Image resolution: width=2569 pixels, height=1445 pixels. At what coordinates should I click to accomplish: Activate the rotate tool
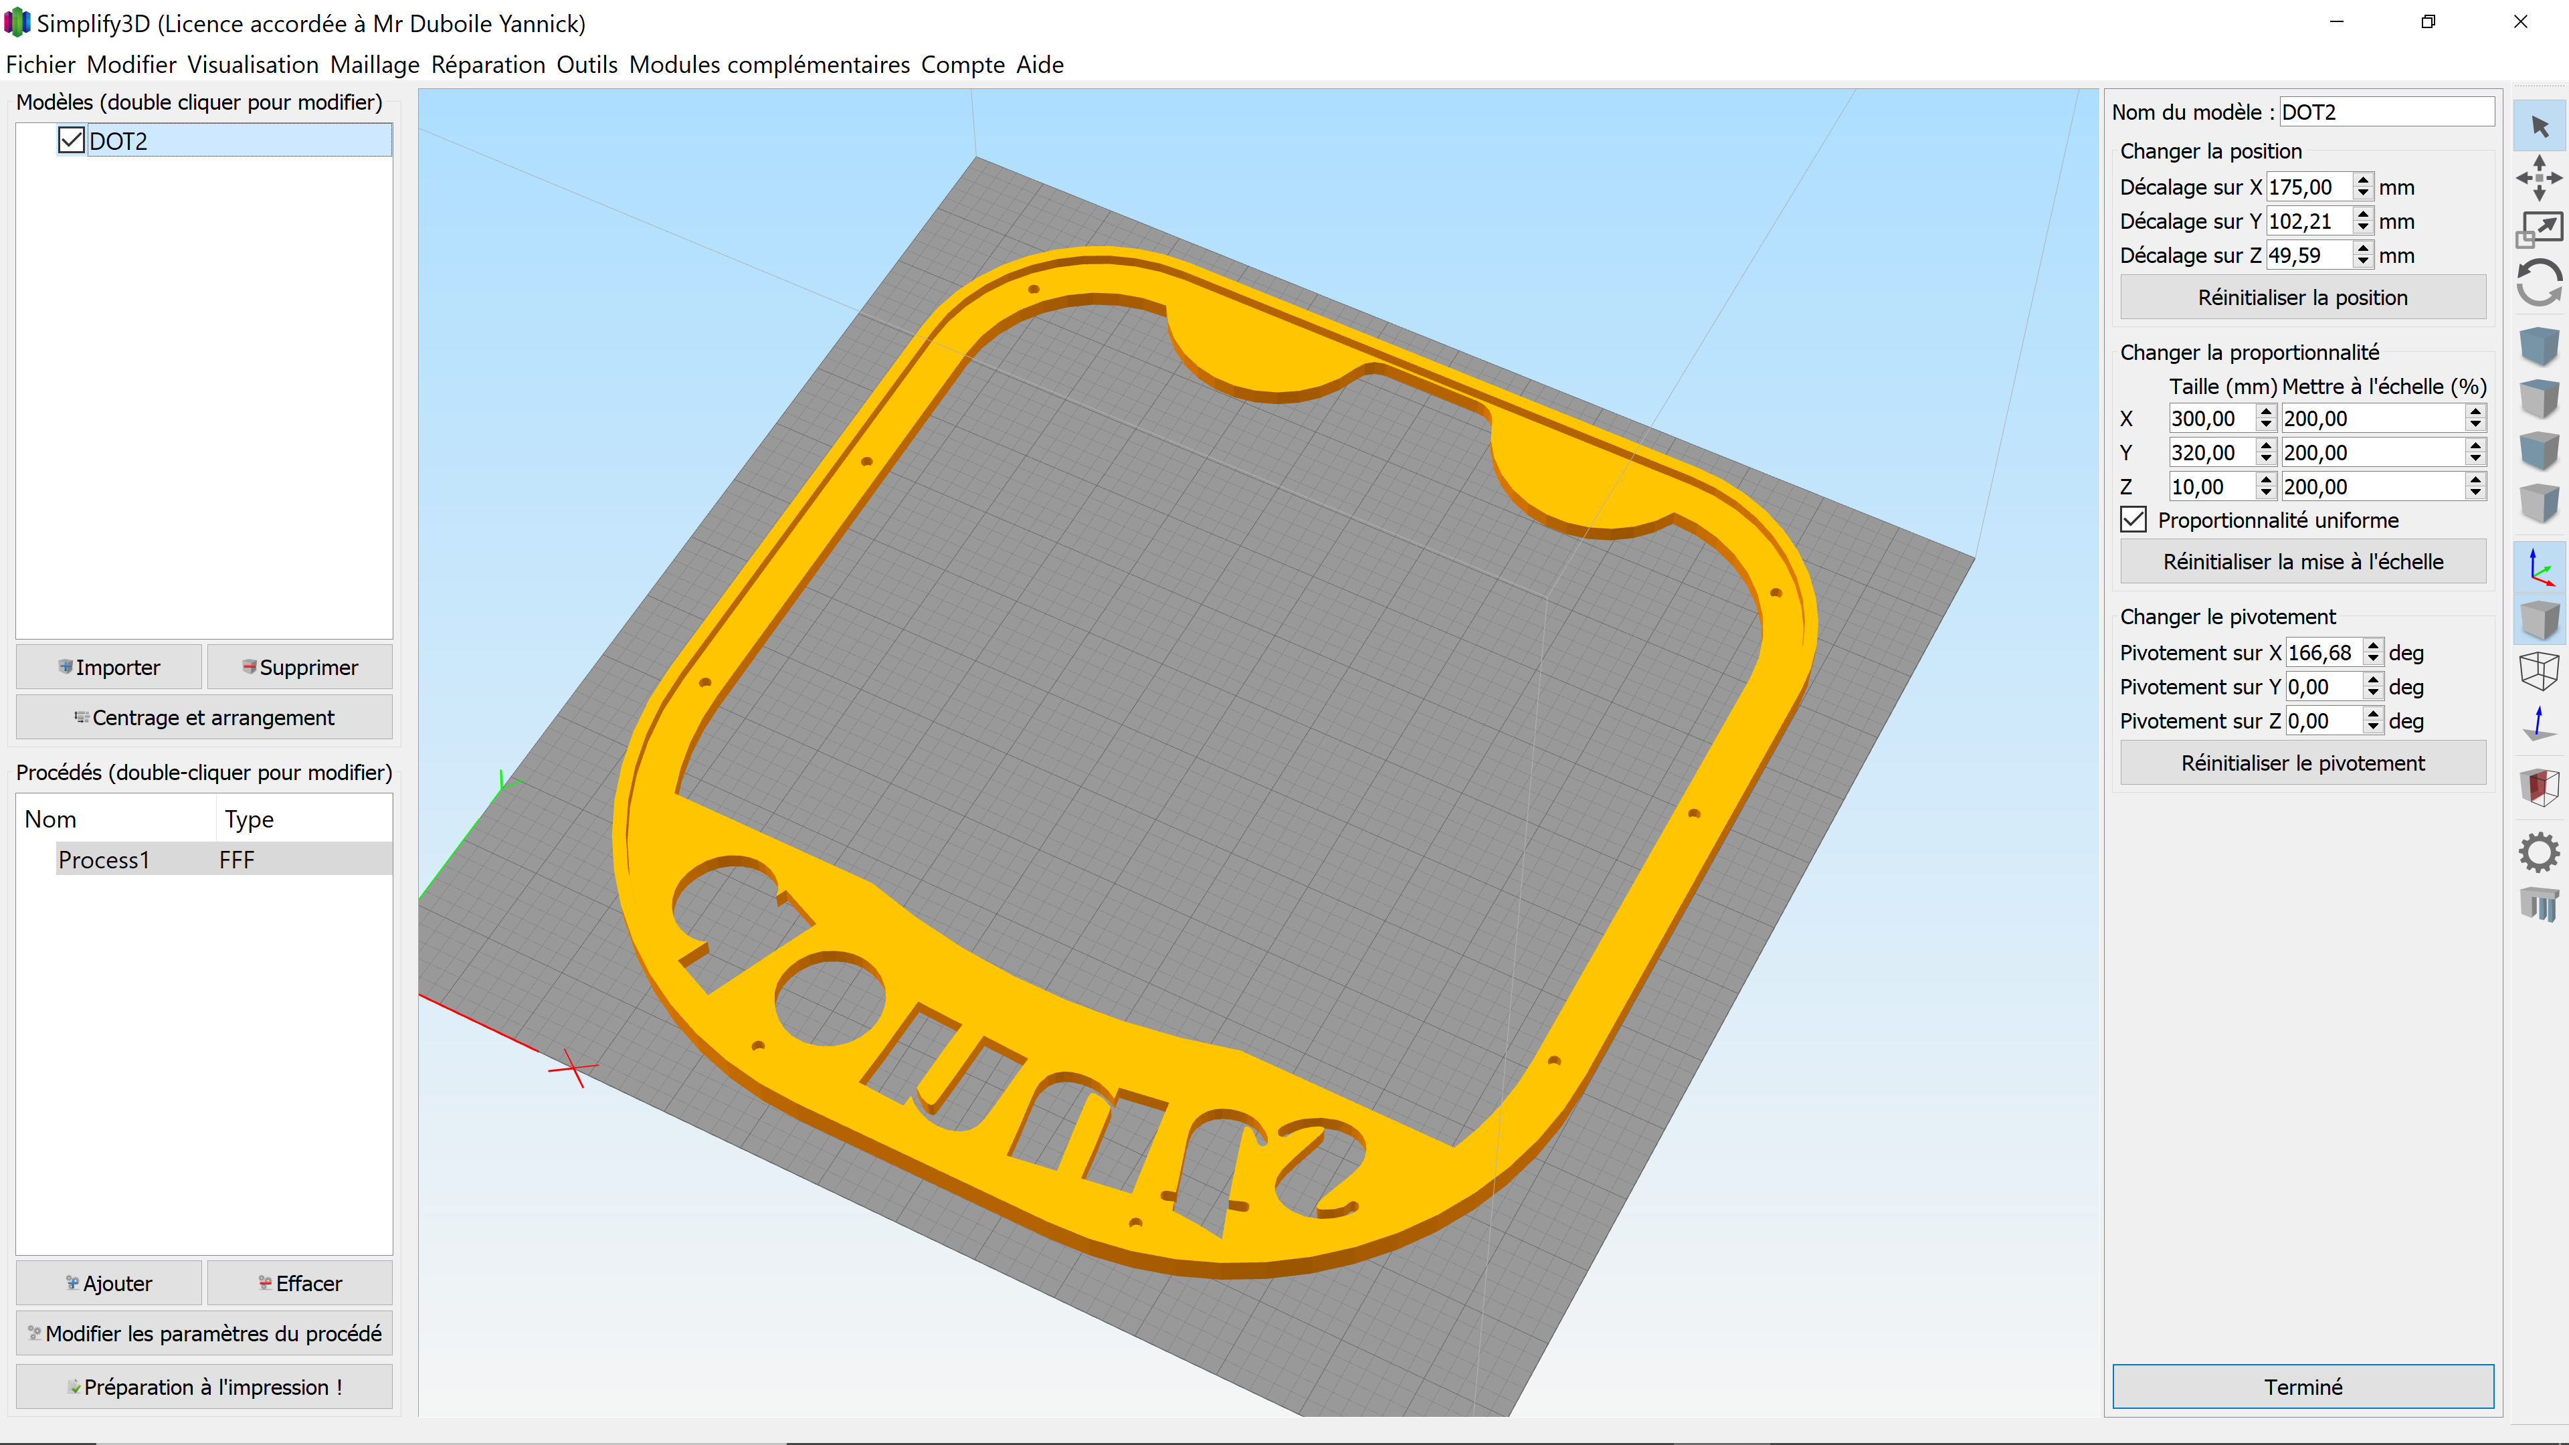tap(2539, 282)
